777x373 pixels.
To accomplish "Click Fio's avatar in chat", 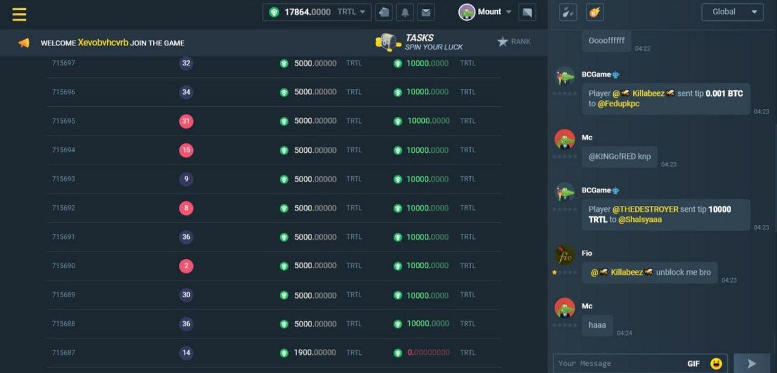I will (x=565, y=256).
